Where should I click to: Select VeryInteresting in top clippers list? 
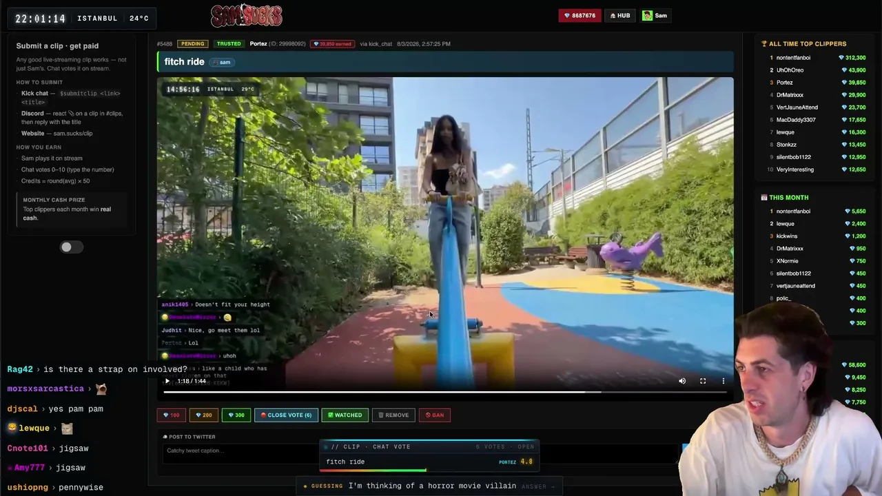(795, 169)
